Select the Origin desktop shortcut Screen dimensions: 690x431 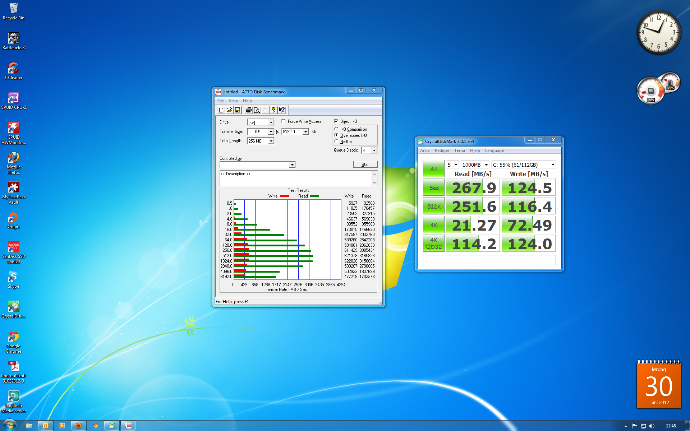click(14, 220)
